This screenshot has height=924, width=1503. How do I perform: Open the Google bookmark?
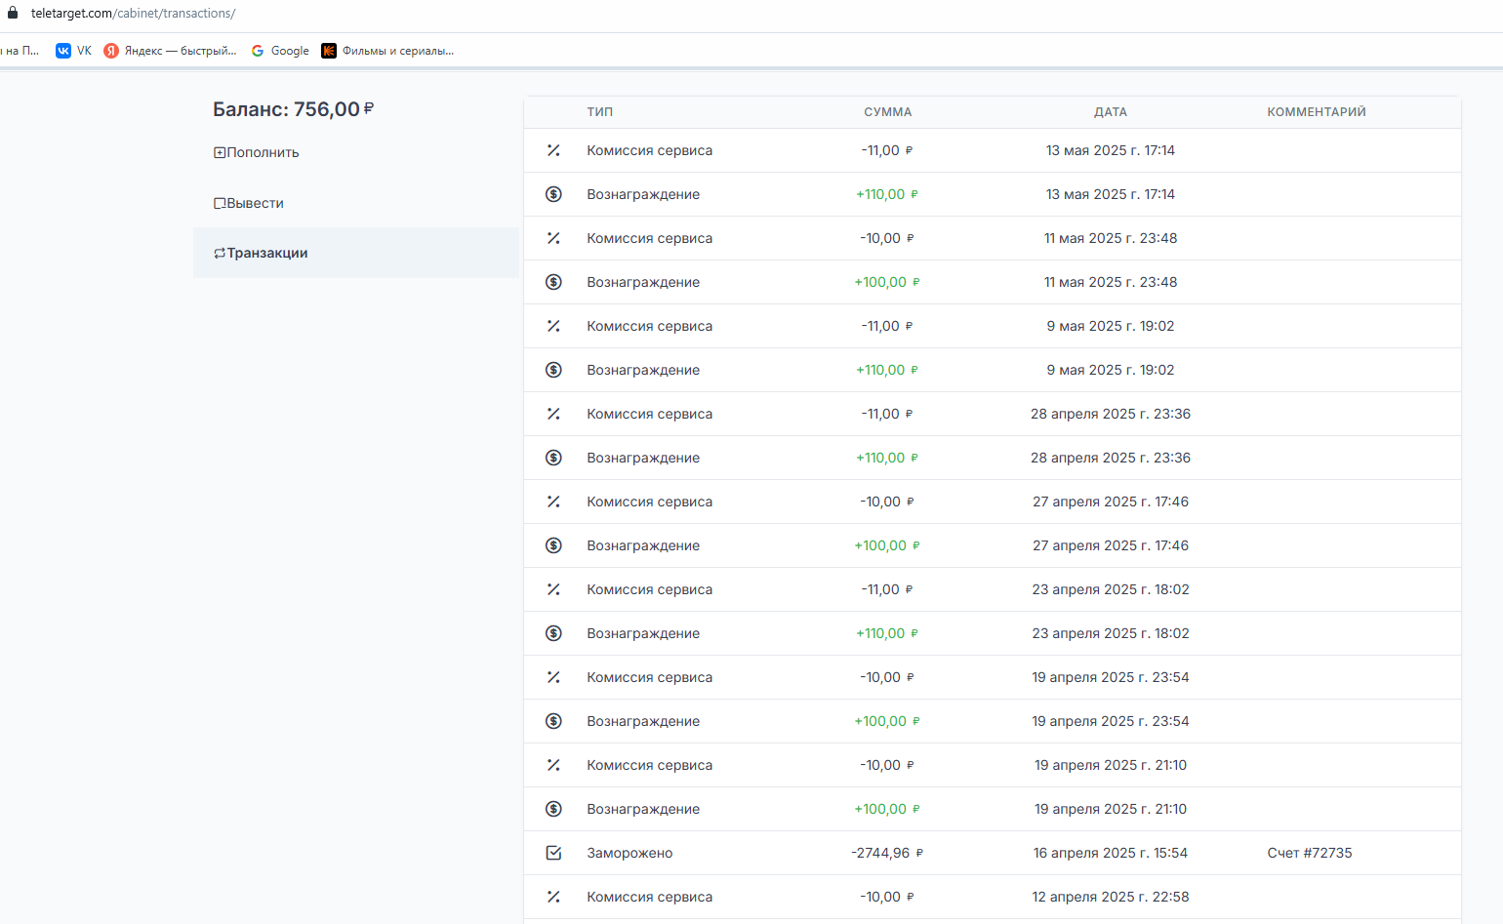click(280, 51)
